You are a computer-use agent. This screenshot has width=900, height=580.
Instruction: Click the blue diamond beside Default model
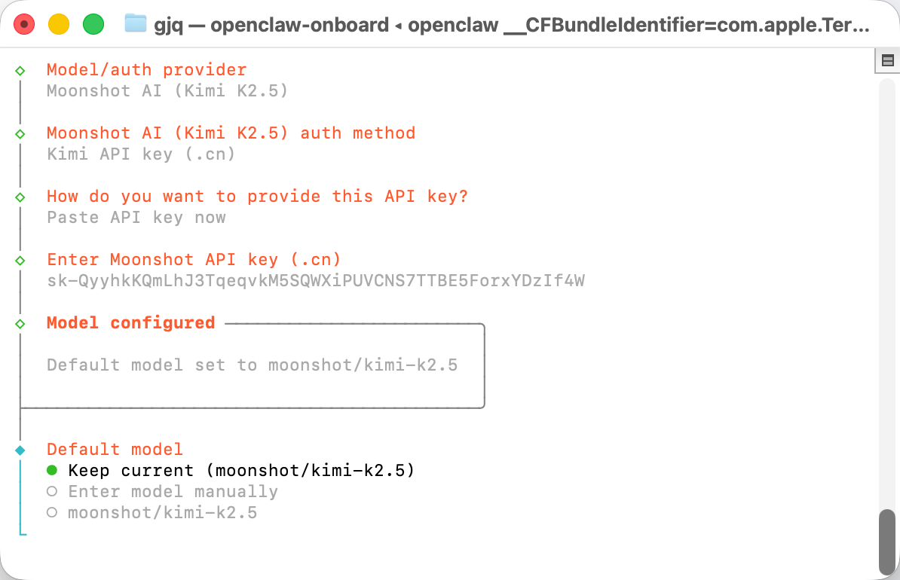point(20,450)
